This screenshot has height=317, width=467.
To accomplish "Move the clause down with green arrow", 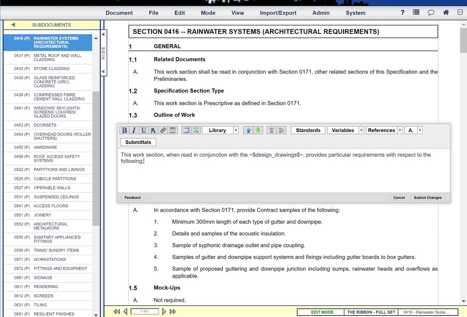I will click(258, 130).
